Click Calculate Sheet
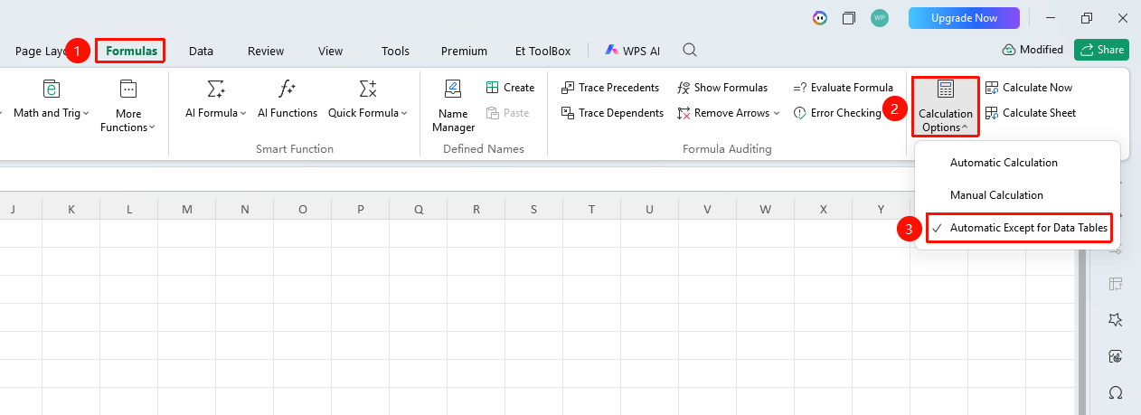The height and width of the screenshot is (415, 1141). tap(1031, 113)
